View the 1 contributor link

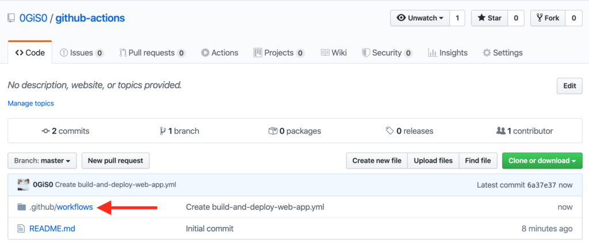[x=525, y=131]
